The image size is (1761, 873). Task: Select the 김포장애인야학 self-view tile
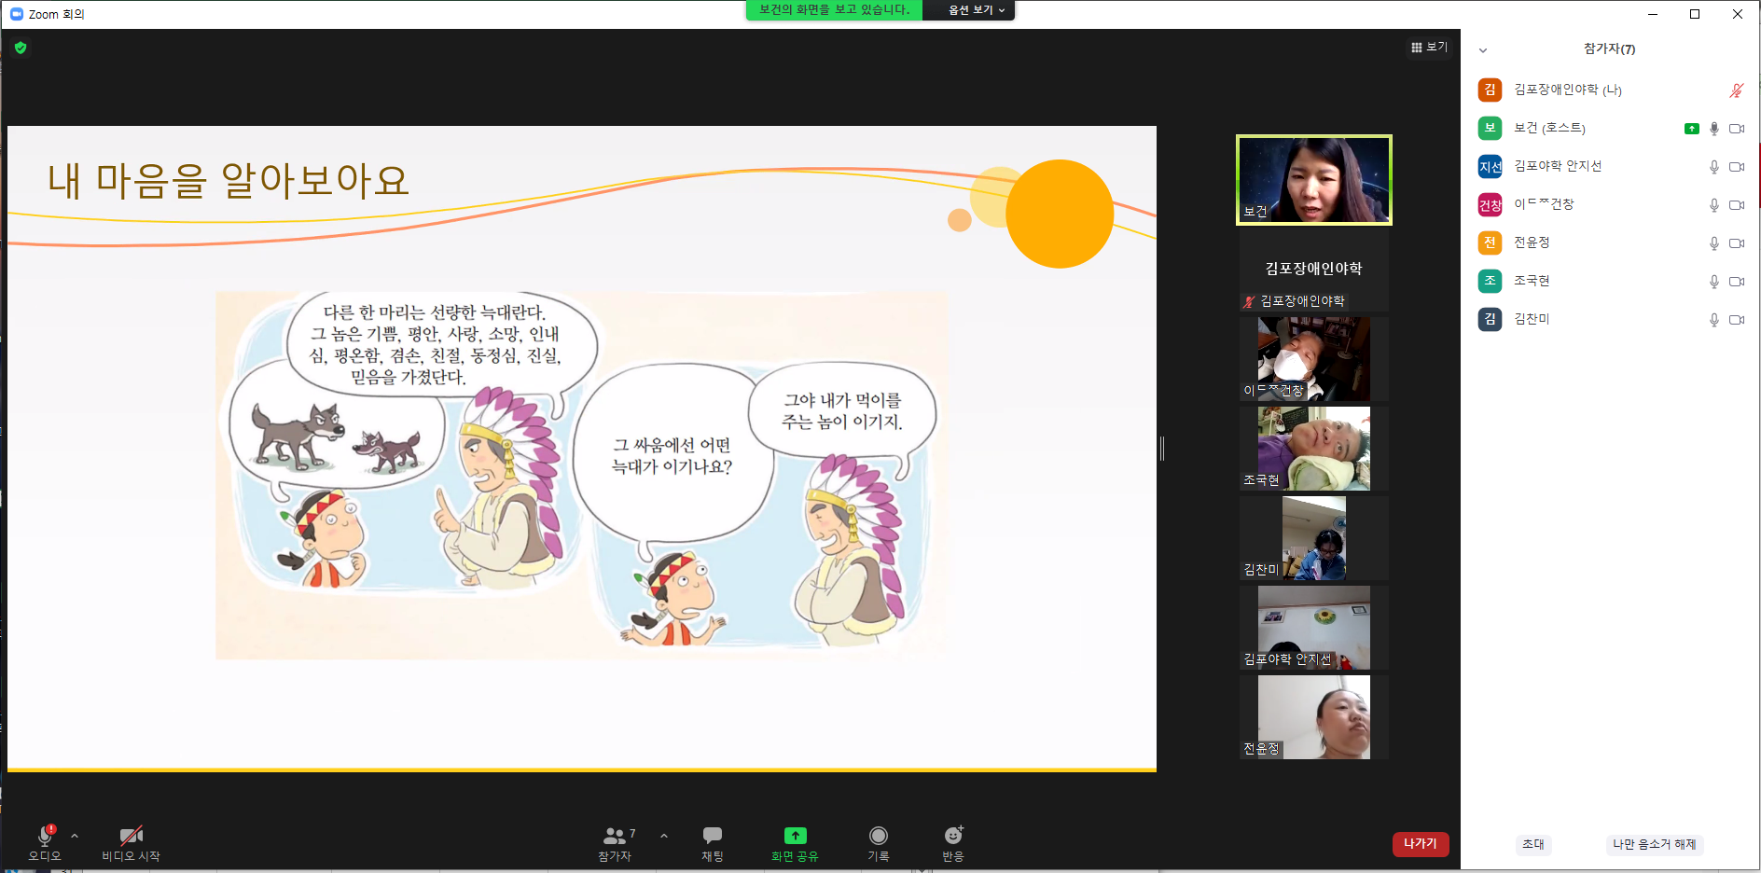coord(1313,270)
